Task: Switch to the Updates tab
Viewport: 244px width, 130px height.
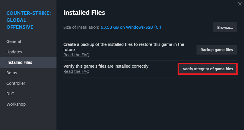Action: click(14, 52)
